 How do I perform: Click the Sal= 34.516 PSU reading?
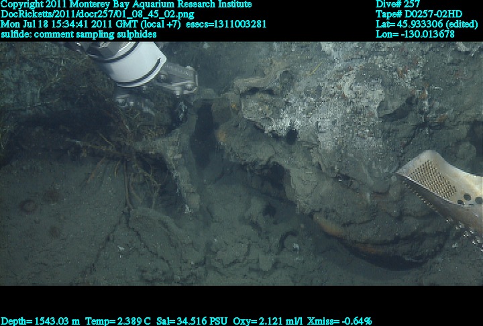(192, 321)
